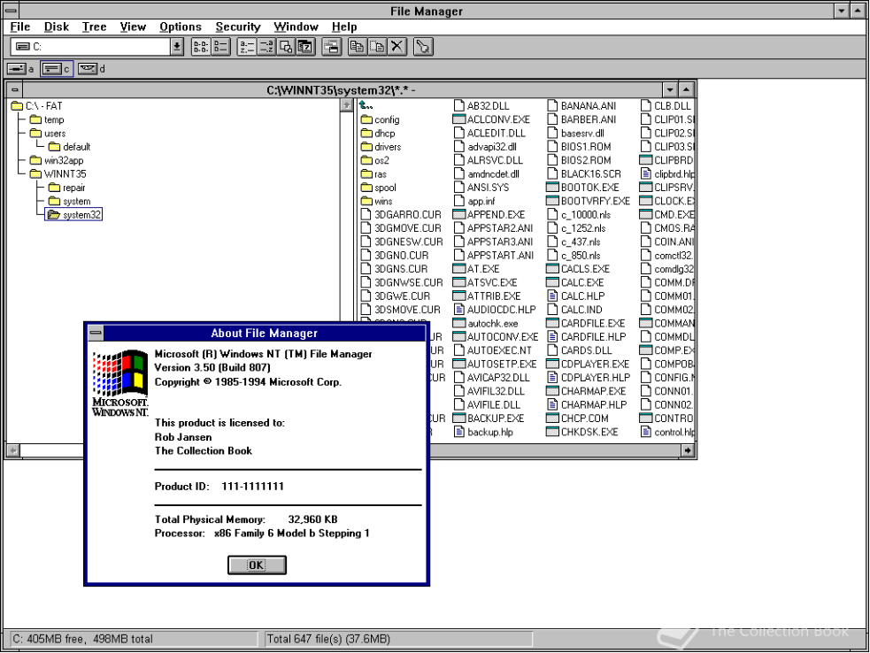Click the Permissions key toolbar icon
Image resolution: width=870 pixels, height=653 pixels.
(x=423, y=47)
